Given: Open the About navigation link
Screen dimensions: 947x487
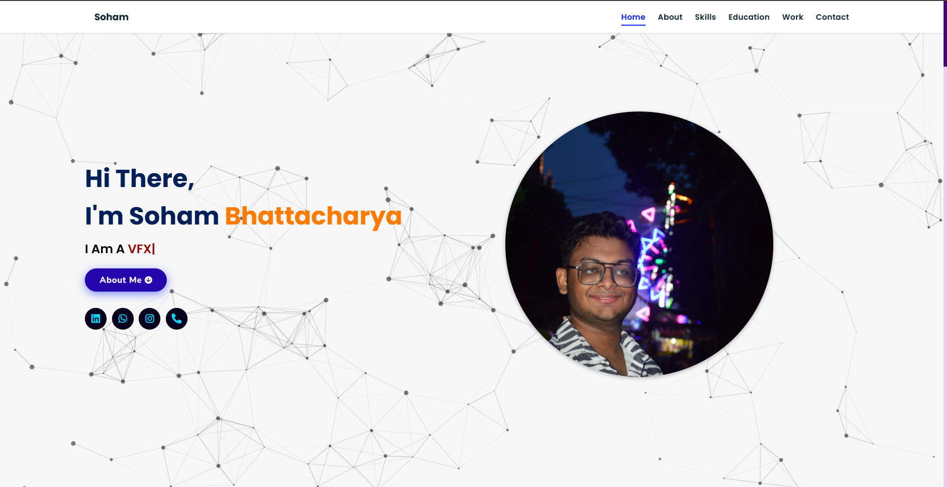Looking at the screenshot, I should (x=670, y=17).
